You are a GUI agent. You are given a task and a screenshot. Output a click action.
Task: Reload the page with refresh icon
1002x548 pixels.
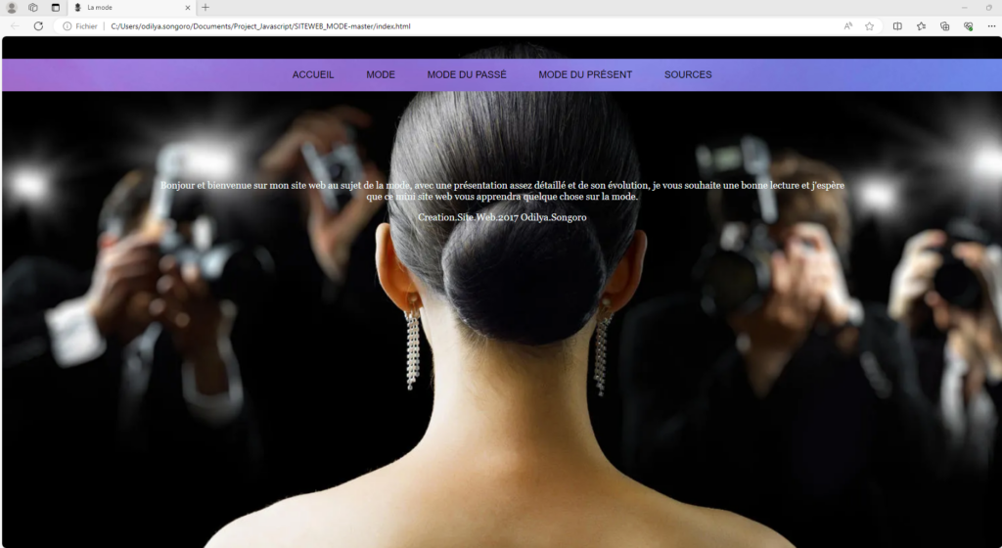[38, 26]
